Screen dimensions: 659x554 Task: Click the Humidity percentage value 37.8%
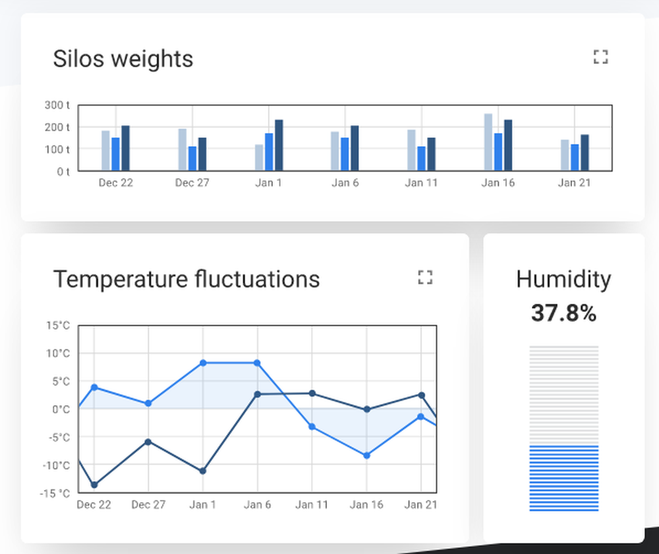pyautogui.click(x=564, y=314)
